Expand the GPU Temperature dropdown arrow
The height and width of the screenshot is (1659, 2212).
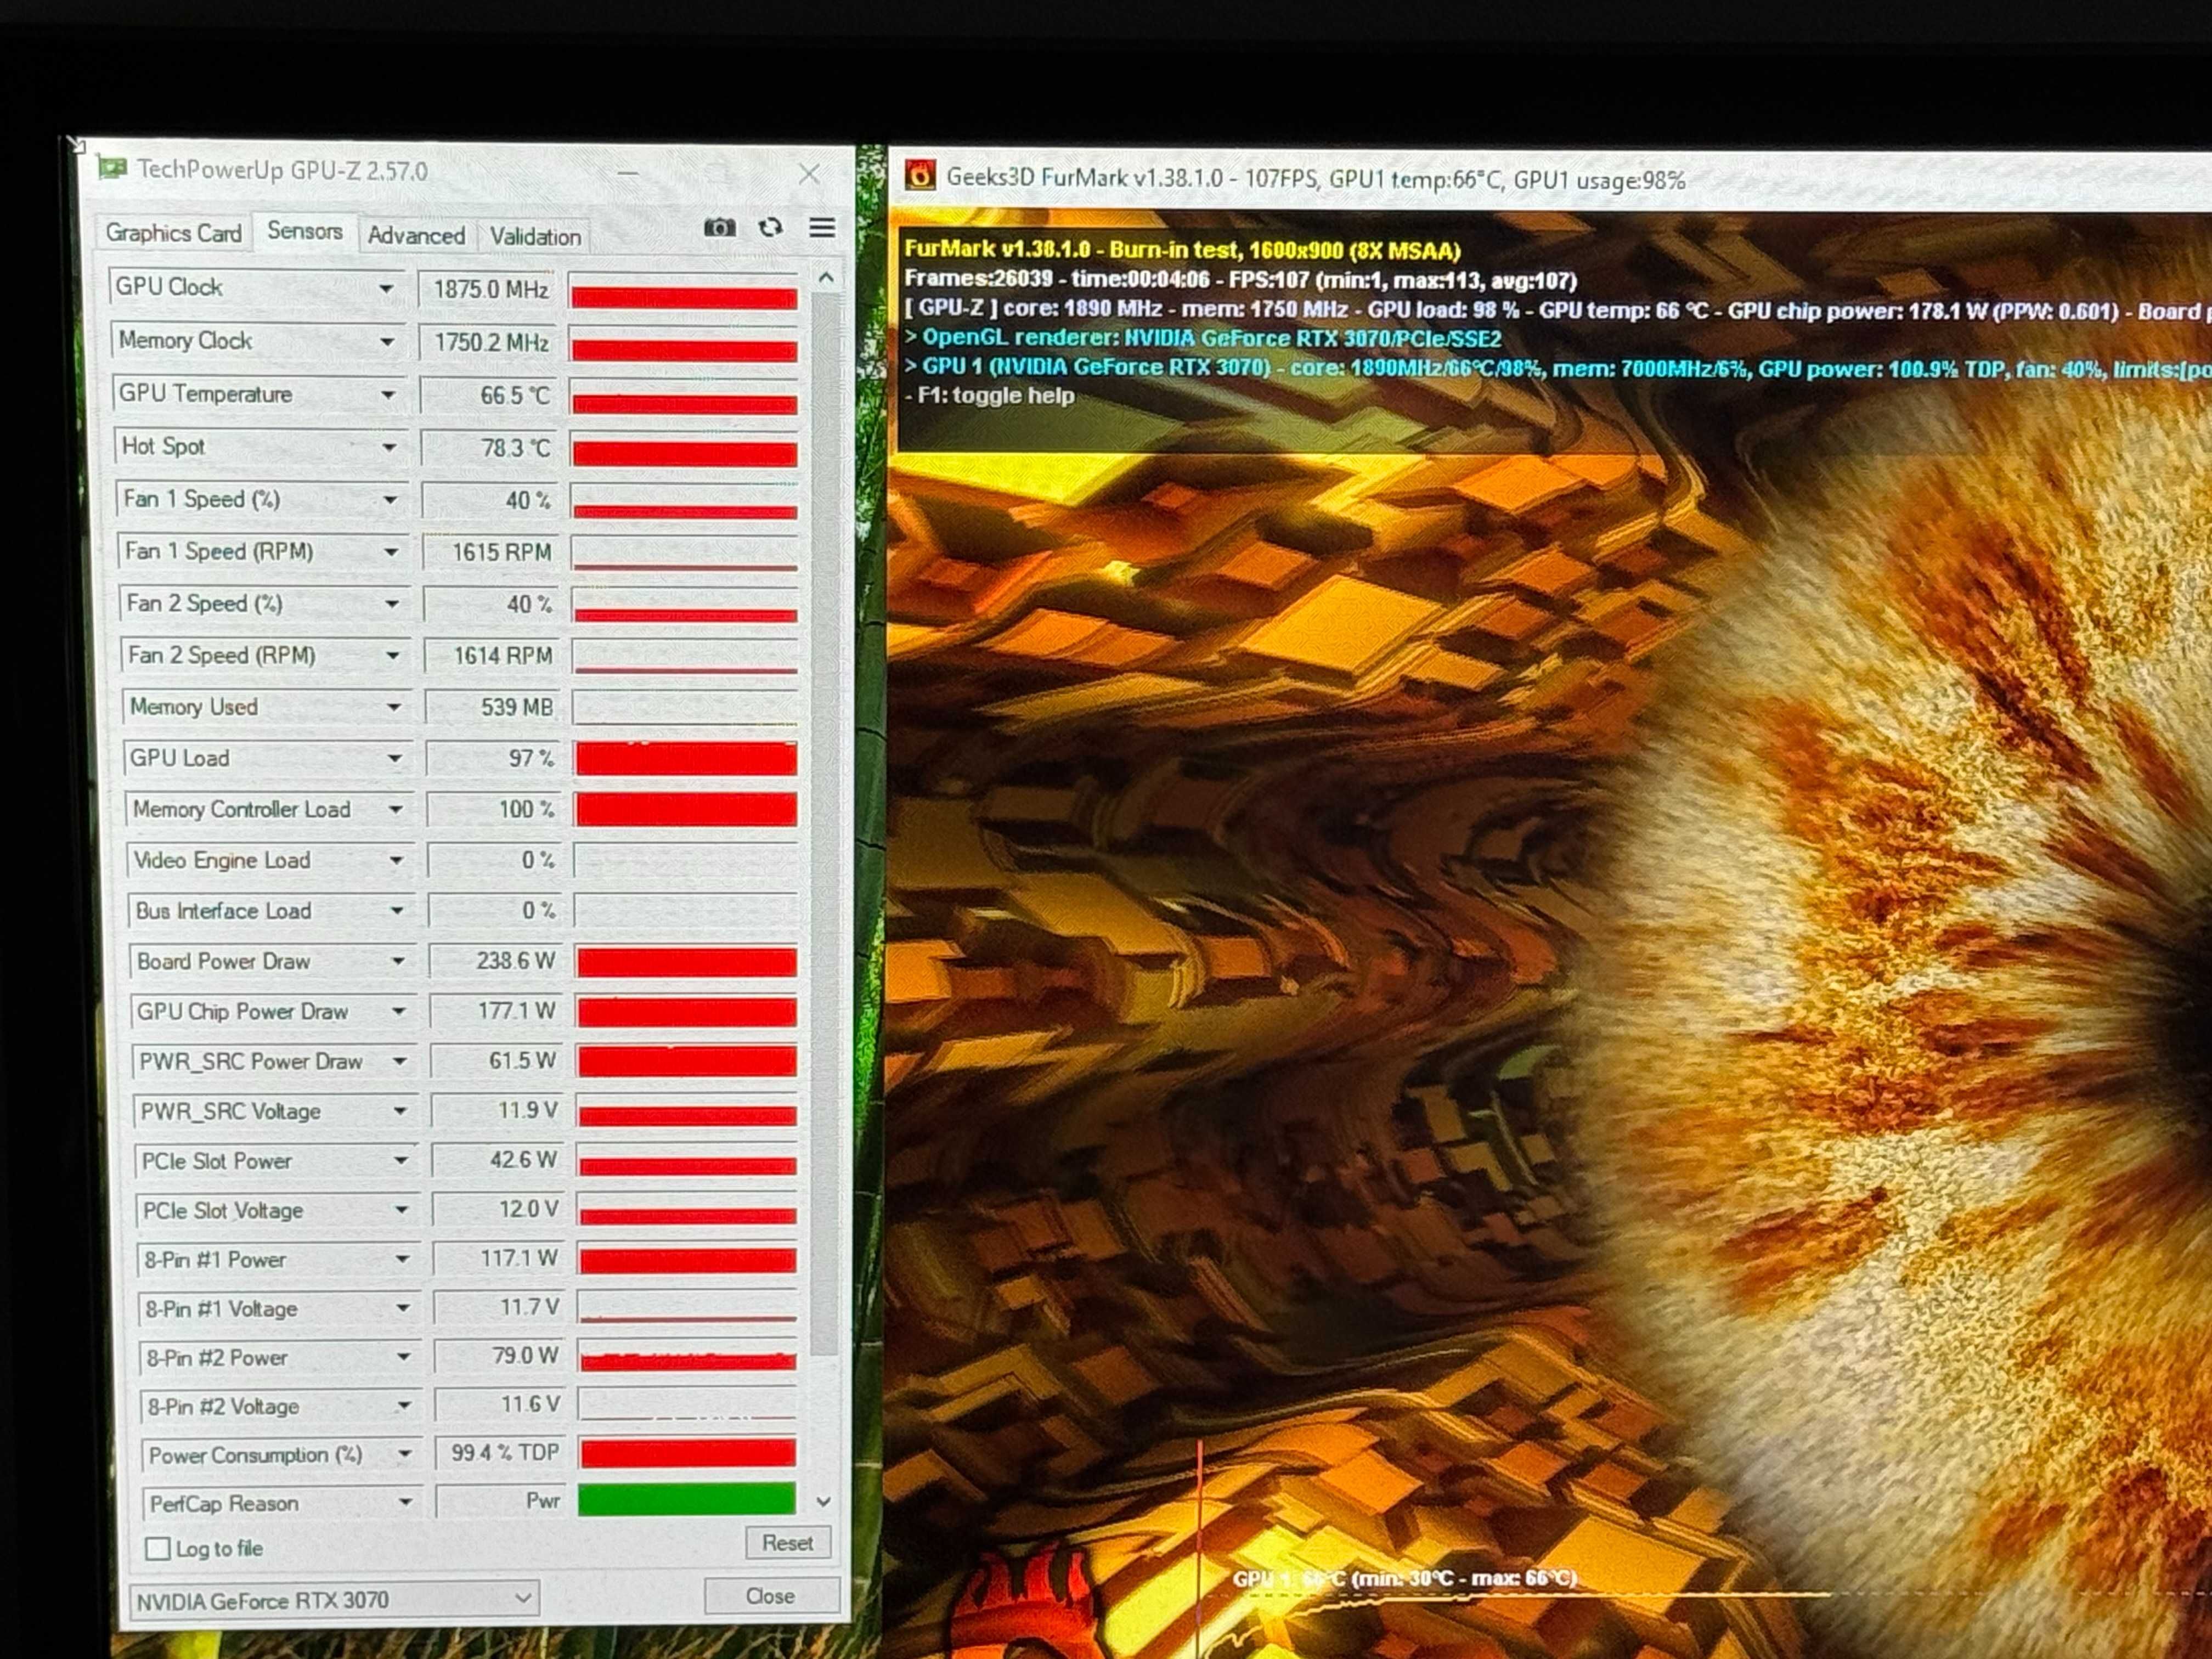coord(388,395)
